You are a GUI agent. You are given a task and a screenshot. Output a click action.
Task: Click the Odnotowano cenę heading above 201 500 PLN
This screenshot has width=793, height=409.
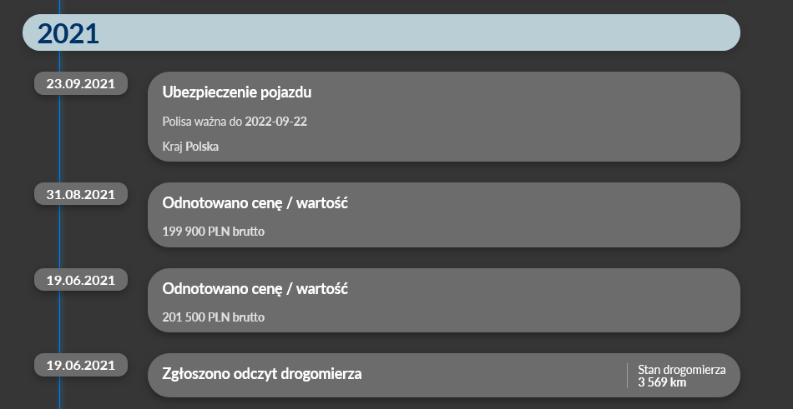coord(255,289)
